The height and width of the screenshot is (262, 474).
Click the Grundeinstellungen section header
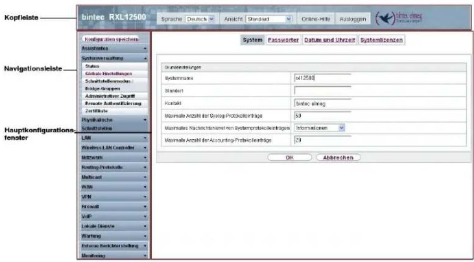pos(314,67)
